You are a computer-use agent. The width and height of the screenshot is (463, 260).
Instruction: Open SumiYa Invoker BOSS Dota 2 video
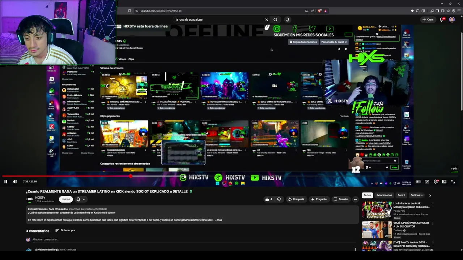pos(377,246)
